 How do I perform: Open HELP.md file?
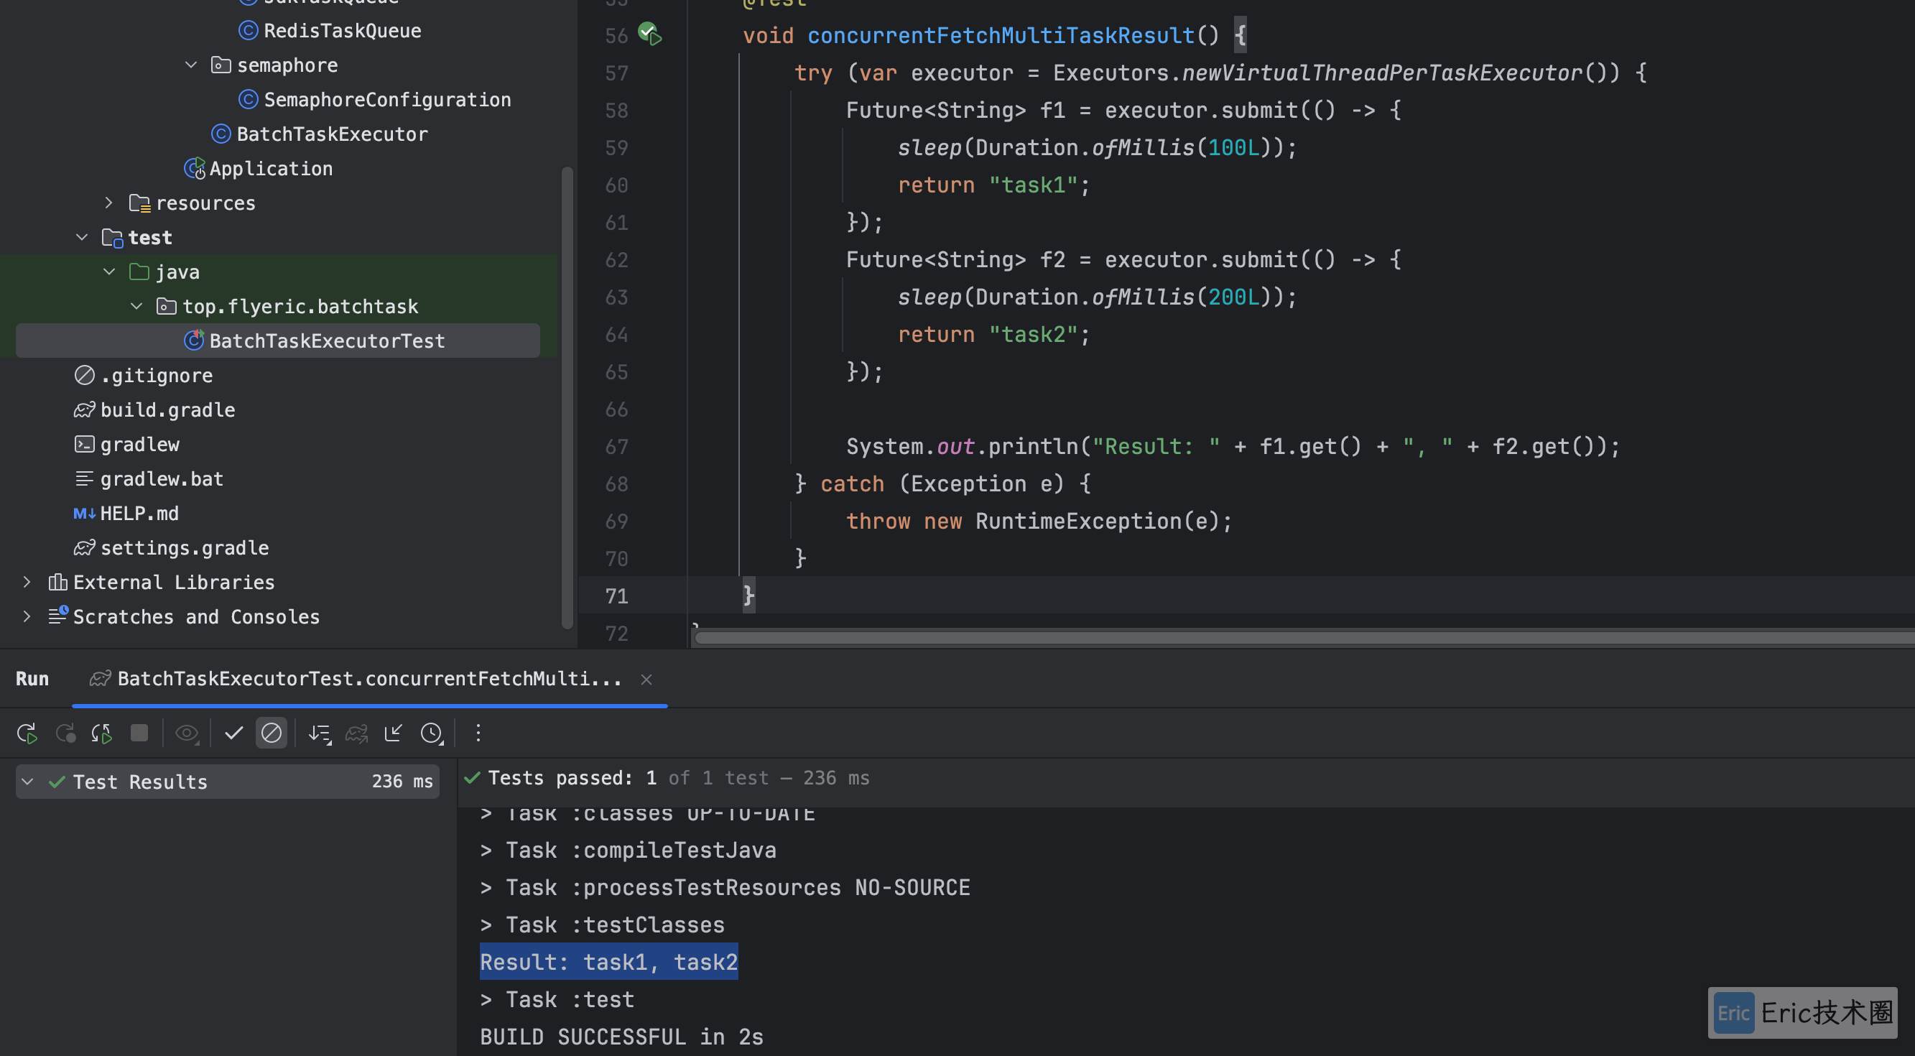(x=139, y=513)
